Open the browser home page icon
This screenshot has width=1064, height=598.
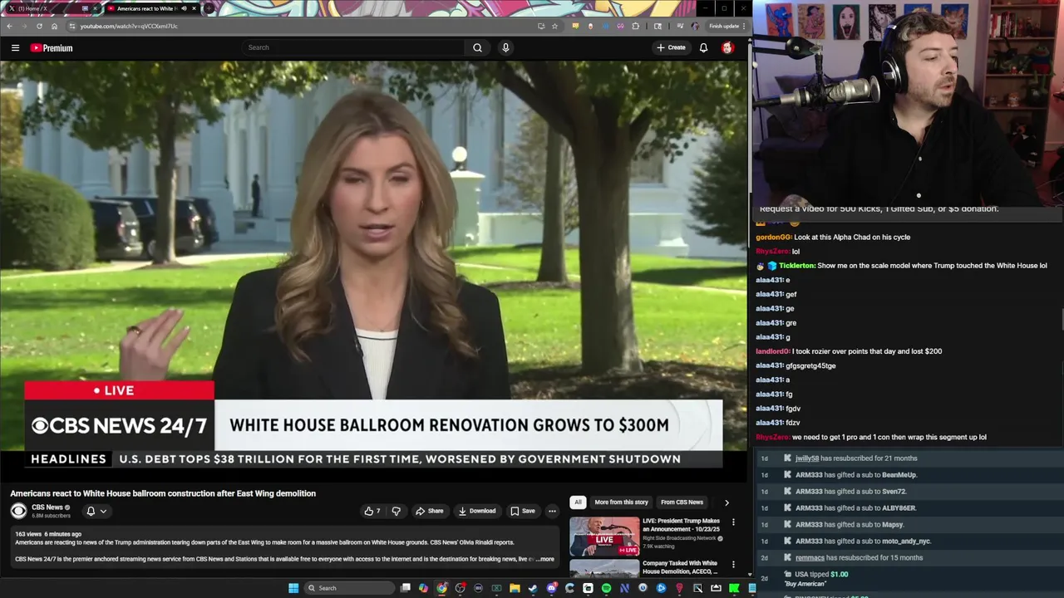point(54,26)
